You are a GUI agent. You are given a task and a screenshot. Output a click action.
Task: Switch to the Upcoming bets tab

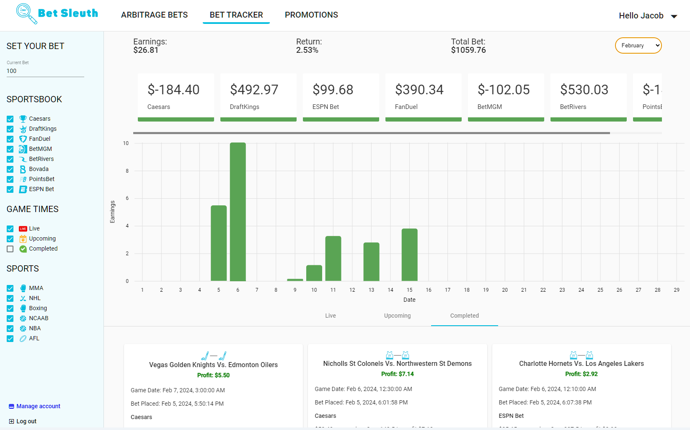pyautogui.click(x=398, y=316)
